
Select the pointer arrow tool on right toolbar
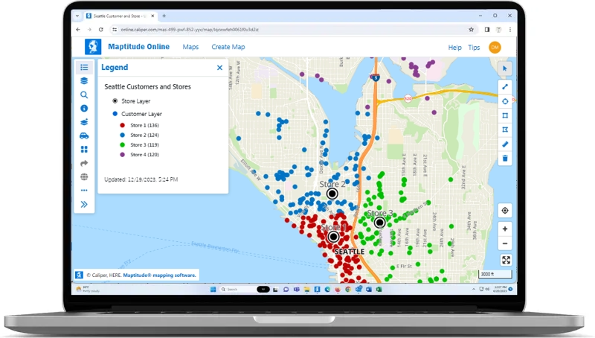click(x=505, y=68)
